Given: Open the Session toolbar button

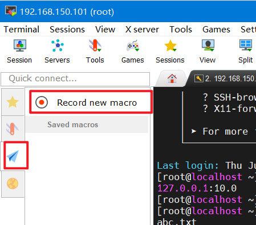Looking at the screenshot, I should point(19,51).
